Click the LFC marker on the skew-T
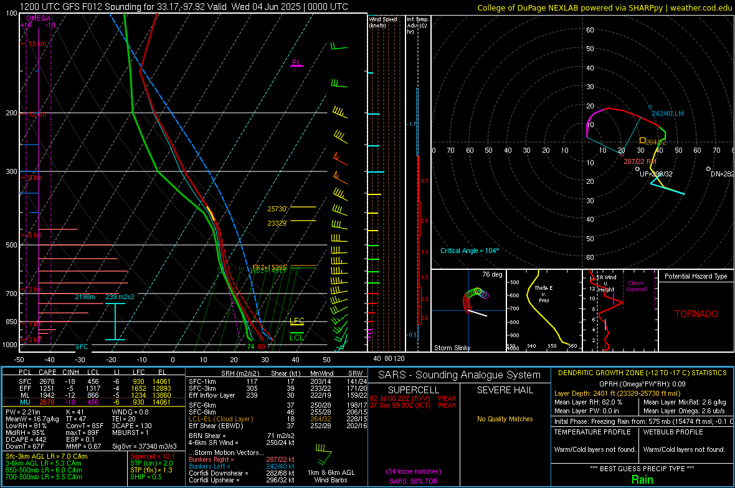The height and width of the screenshot is (488, 735). [296, 321]
